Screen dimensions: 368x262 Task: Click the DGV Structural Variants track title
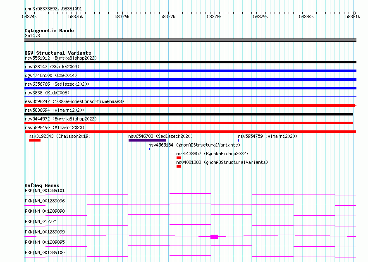click(58, 53)
